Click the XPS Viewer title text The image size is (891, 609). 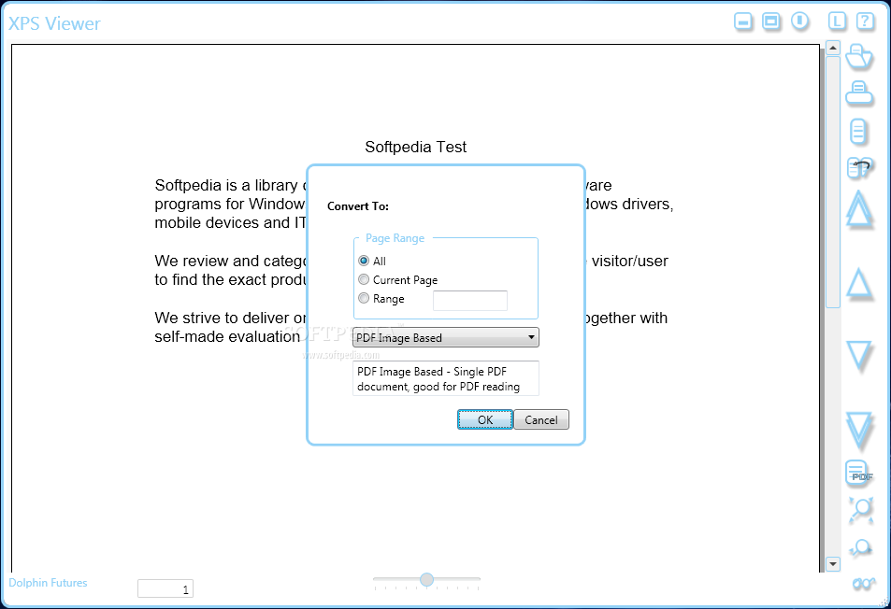pyautogui.click(x=54, y=24)
